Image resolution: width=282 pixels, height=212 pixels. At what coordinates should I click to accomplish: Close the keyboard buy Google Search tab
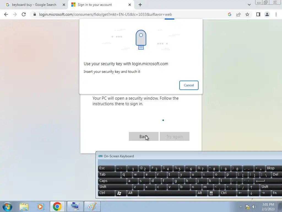coord(64,5)
